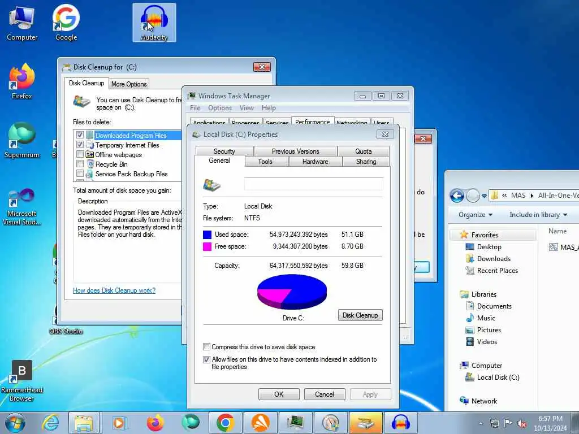
Task: Open the orange Avast taskbar icon
Action: (x=260, y=423)
